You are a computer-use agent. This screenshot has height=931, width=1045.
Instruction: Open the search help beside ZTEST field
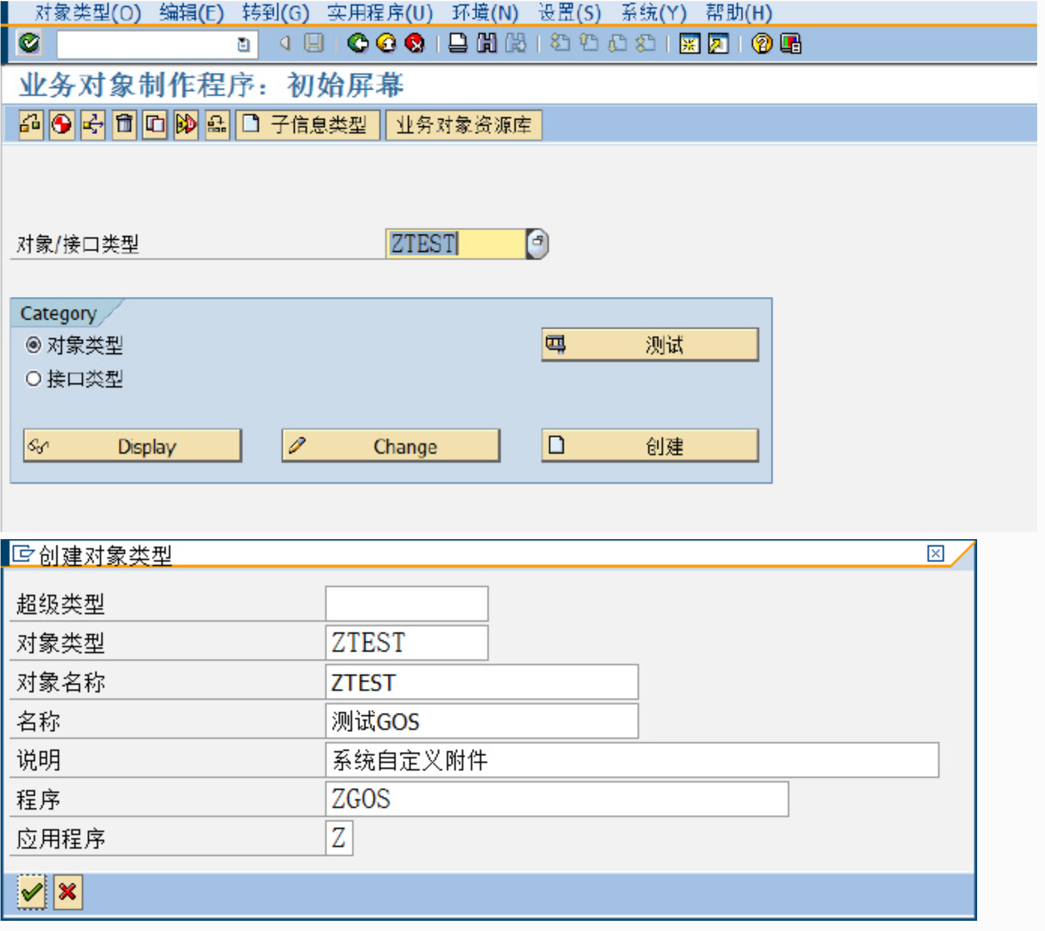point(537,243)
